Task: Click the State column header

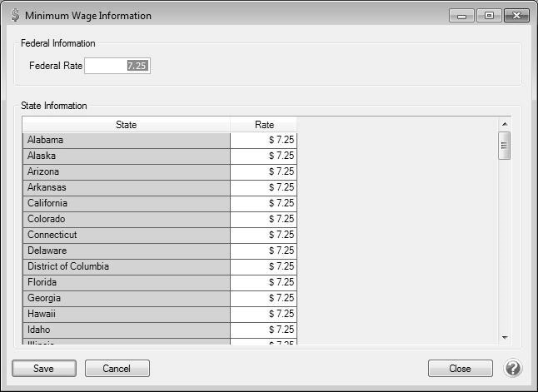Action: click(126, 125)
